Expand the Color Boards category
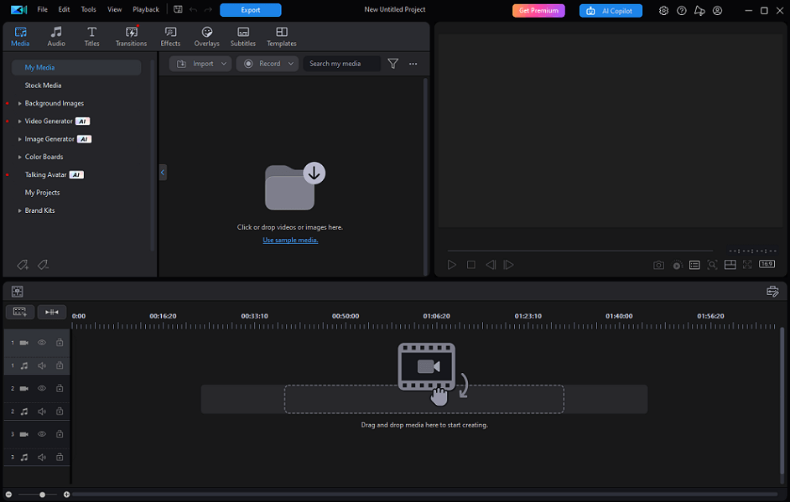The height and width of the screenshot is (502, 790). tap(19, 157)
